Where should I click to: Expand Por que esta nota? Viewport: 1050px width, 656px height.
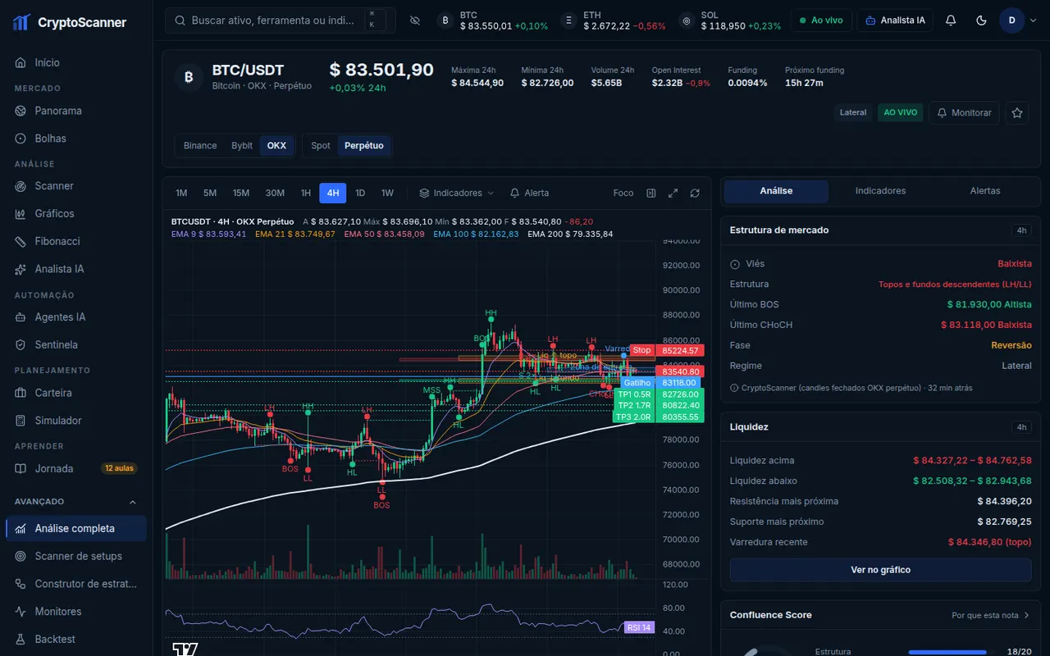coord(990,615)
